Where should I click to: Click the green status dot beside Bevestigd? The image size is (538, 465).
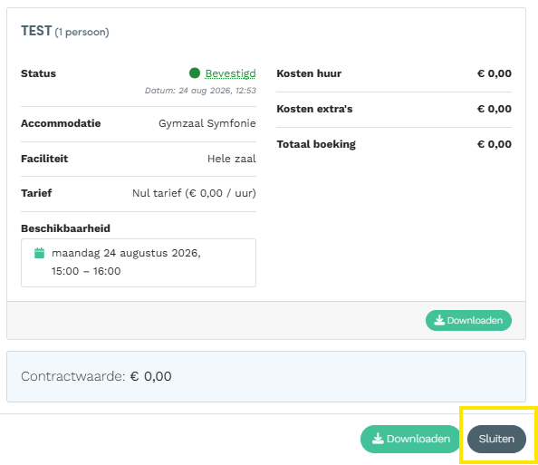(195, 73)
